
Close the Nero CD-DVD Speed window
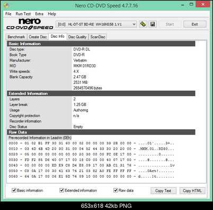[x=203, y=4]
